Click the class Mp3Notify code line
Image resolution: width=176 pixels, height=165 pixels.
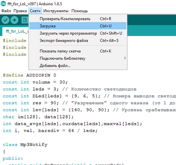[x=25, y=145]
